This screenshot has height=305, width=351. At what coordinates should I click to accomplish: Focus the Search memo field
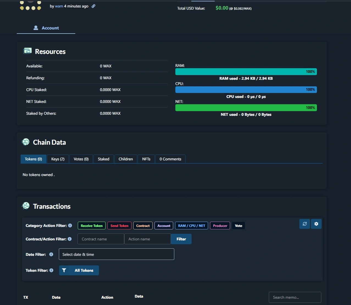(295, 297)
